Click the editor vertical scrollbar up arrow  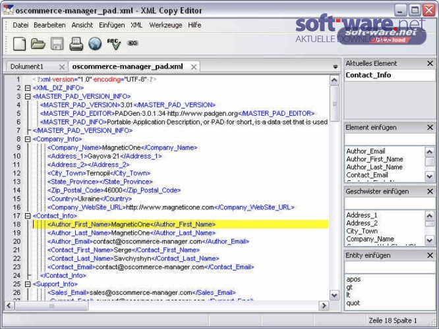tap(334, 80)
